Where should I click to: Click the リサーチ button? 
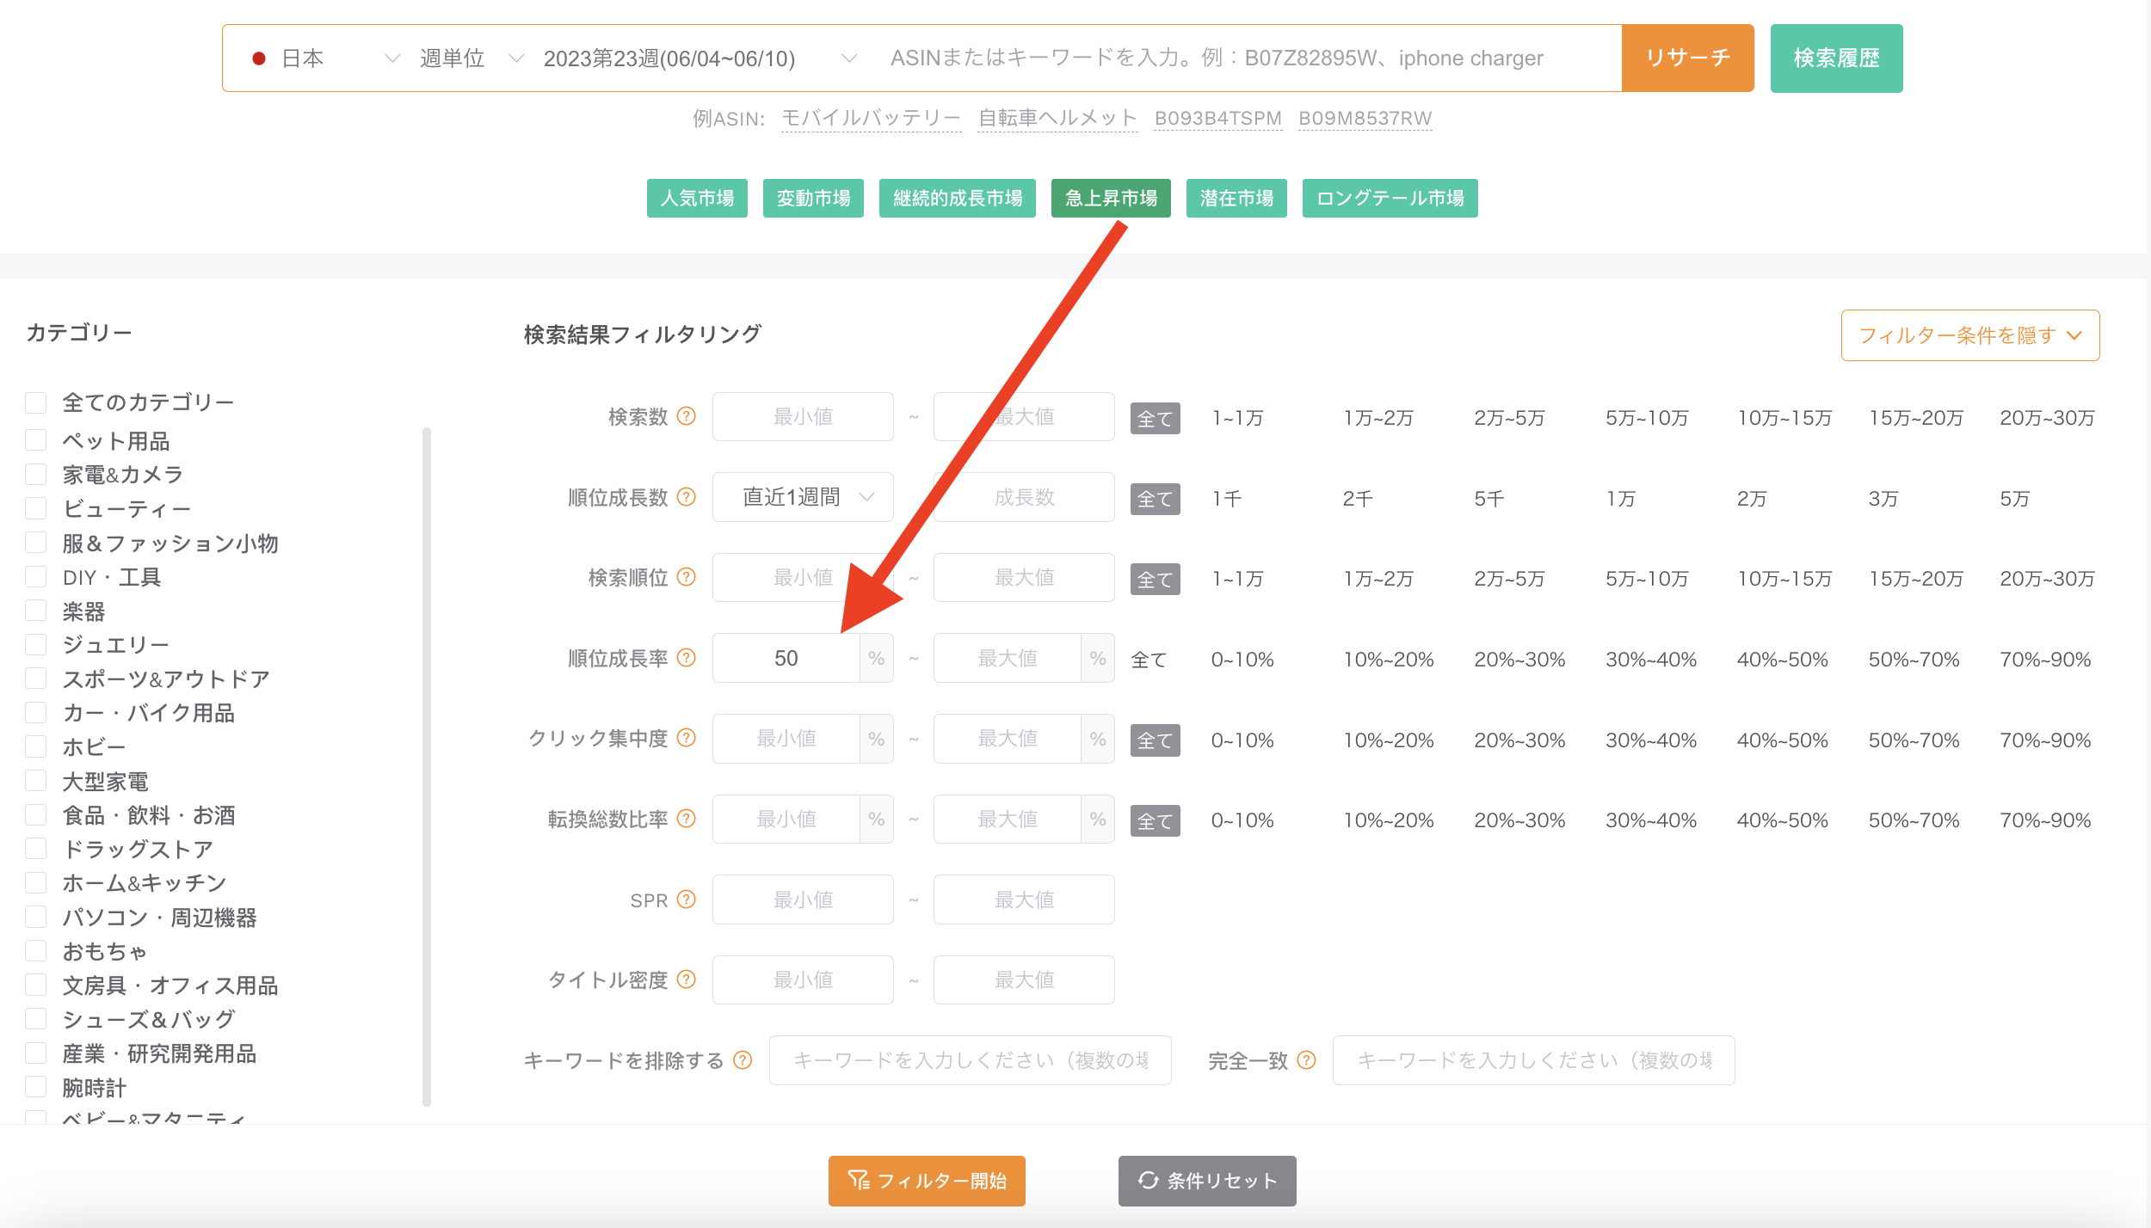pyautogui.click(x=1688, y=58)
